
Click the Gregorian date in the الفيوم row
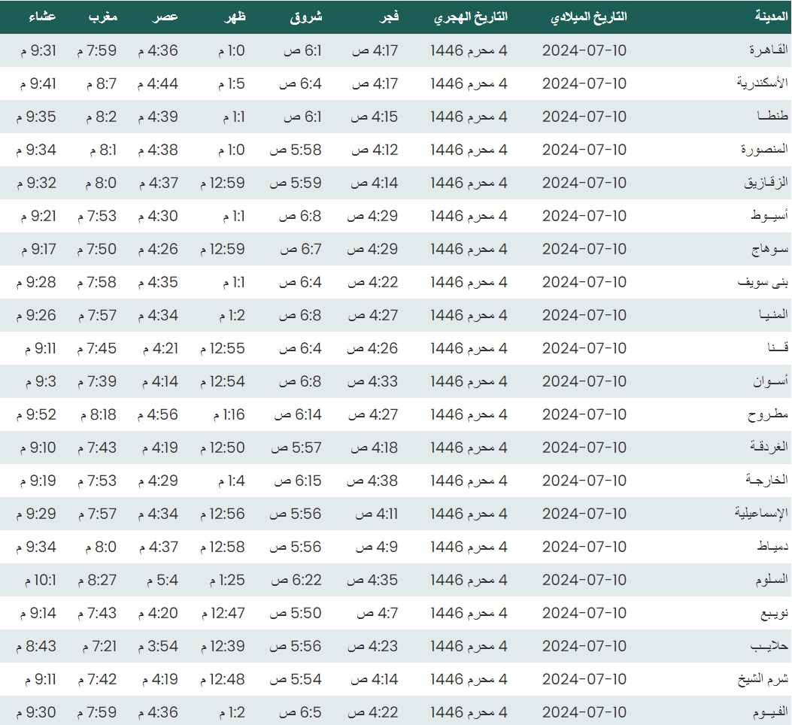tap(584, 712)
